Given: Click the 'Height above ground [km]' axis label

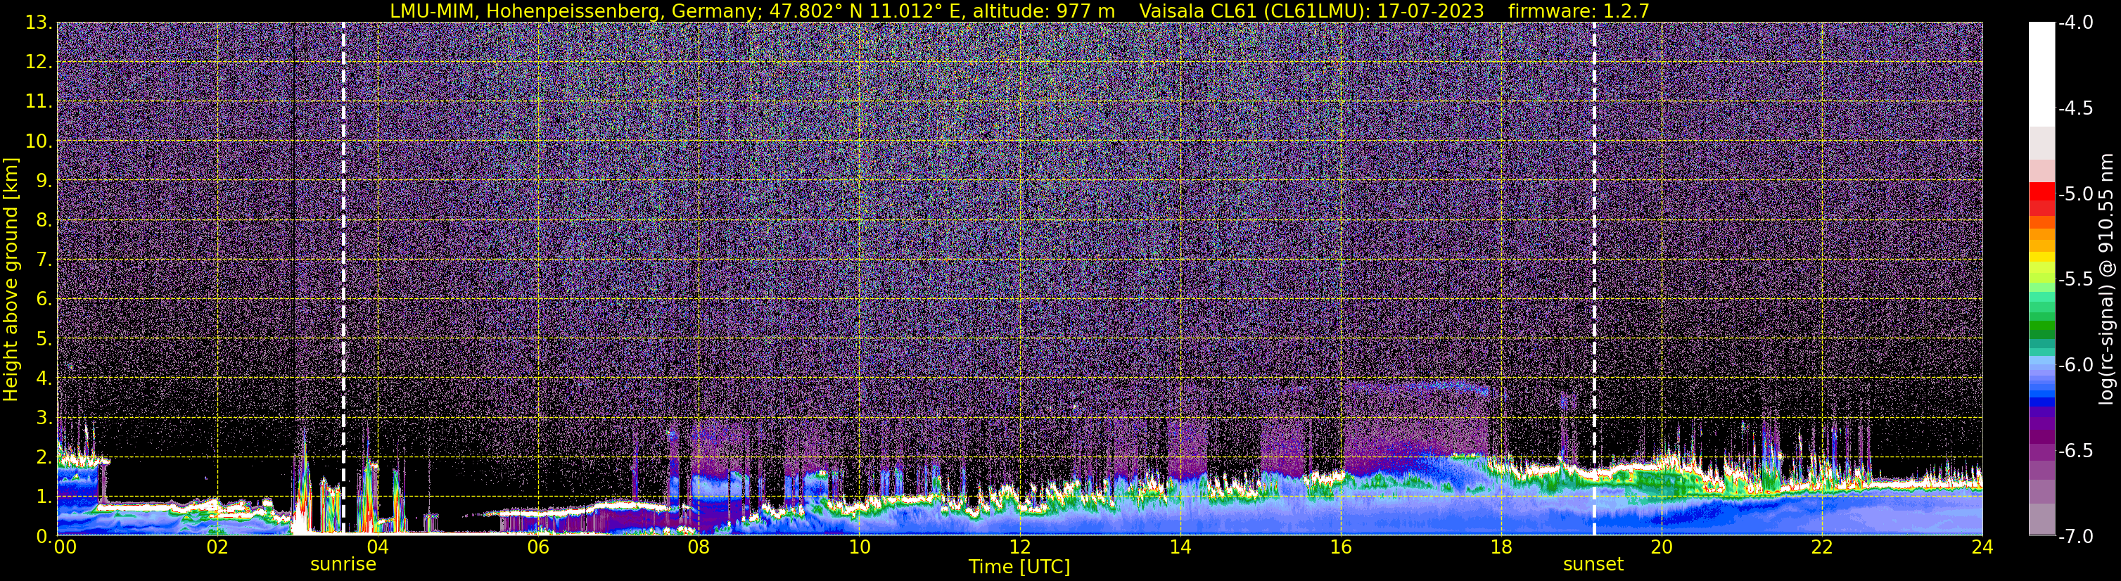Looking at the screenshot, I should click(x=11, y=279).
